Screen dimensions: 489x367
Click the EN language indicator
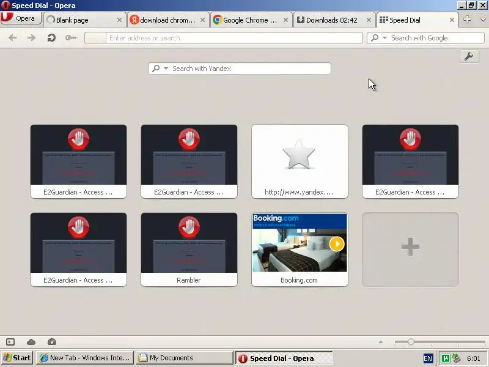point(428,358)
